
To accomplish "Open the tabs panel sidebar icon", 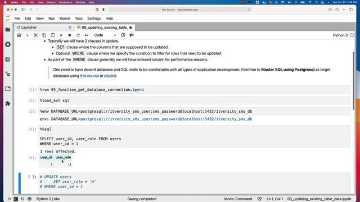I will point(8,89).
